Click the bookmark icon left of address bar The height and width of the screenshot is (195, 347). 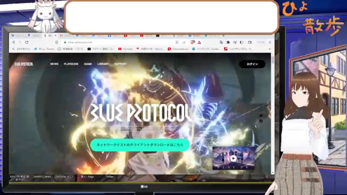[x=57, y=42]
